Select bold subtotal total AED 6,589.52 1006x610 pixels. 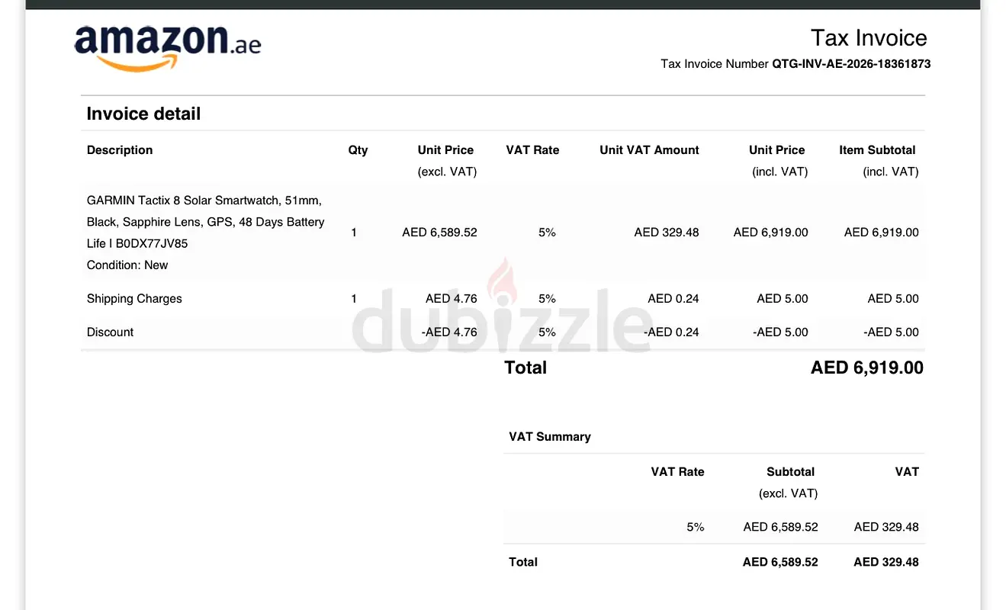780,562
